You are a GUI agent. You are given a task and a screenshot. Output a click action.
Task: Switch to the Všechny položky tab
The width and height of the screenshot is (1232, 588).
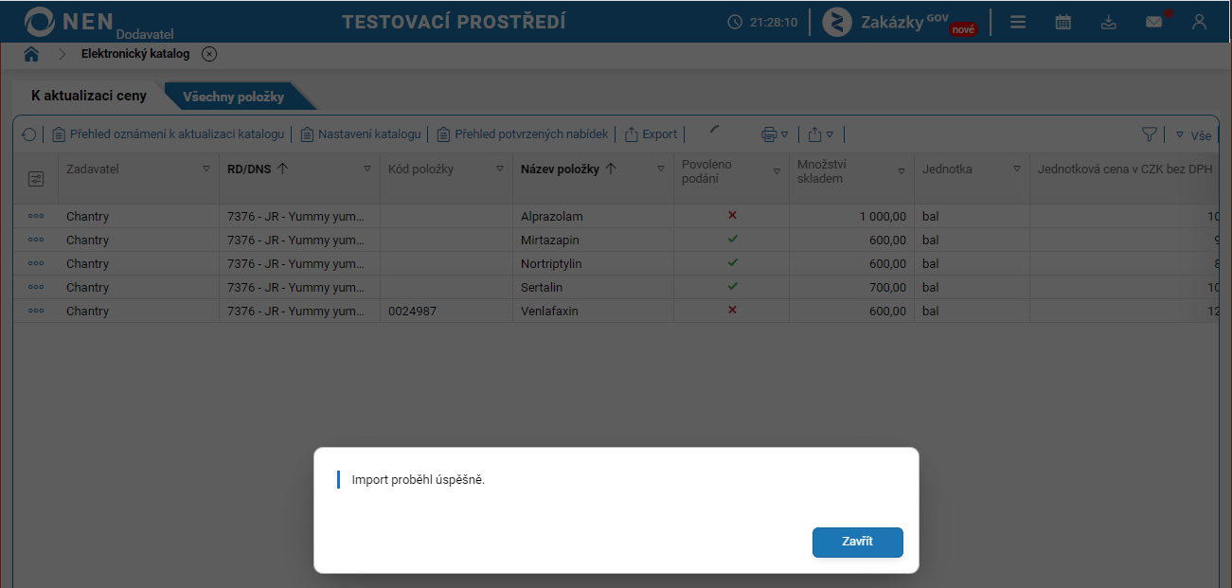point(233,97)
